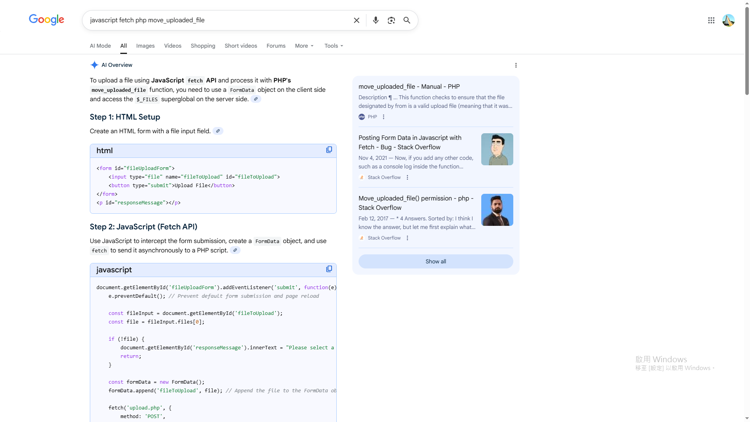This screenshot has width=750, height=422.
Task: Start voice search with microphone icon
Action: 375,20
